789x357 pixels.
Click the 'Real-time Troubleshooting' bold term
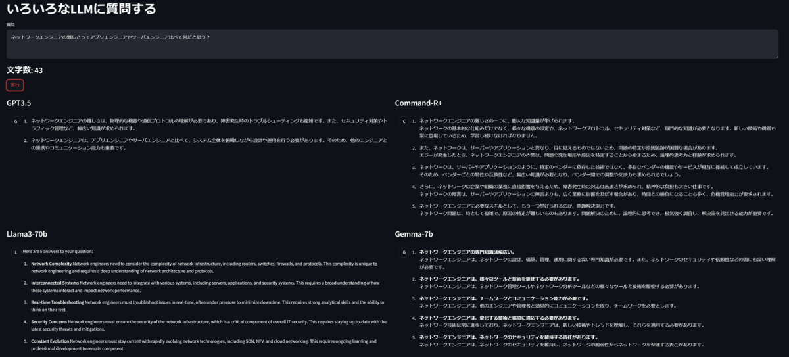tap(57, 302)
